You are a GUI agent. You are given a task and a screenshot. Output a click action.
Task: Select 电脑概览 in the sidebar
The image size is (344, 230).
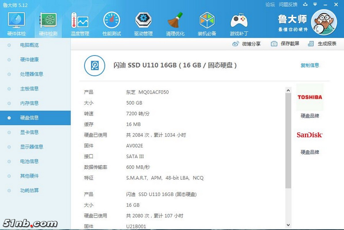29,45
